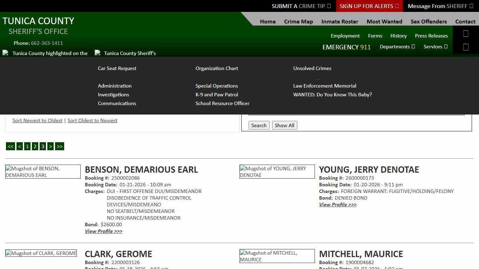The width and height of the screenshot is (479, 269).
Task: Open the Car Seat Request page
Action: [117, 68]
